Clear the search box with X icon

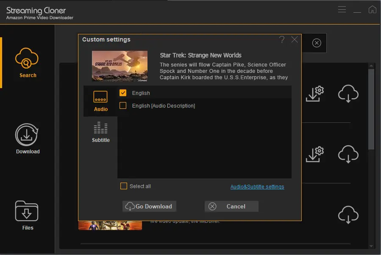point(317,43)
